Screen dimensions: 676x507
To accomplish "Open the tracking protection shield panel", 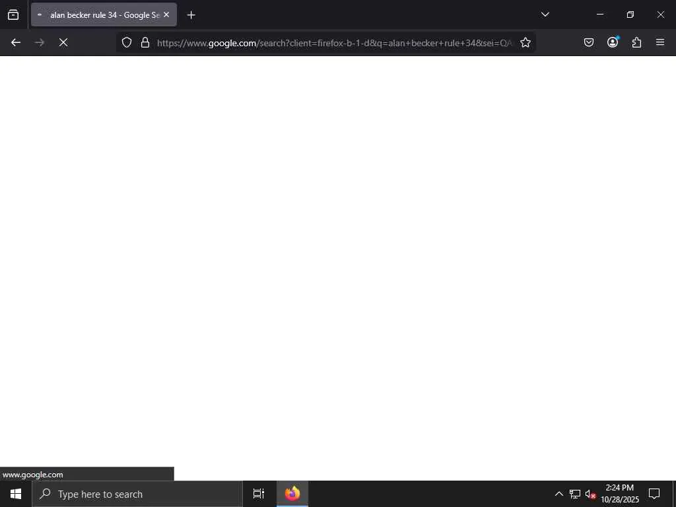I will click(x=126, y=42).
